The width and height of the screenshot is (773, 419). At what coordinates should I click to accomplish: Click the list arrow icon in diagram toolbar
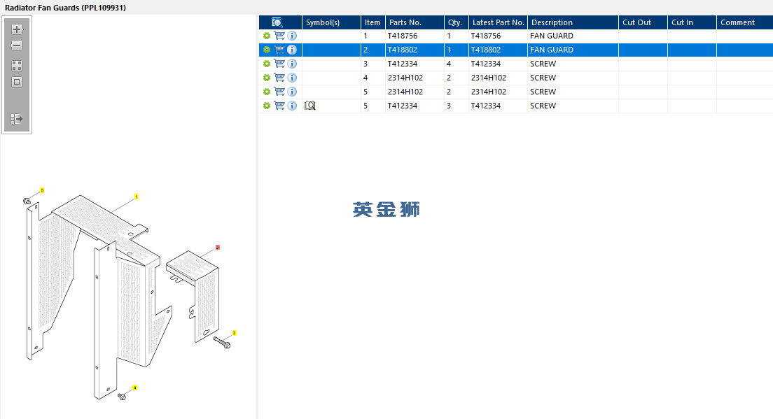click(17, 119)
